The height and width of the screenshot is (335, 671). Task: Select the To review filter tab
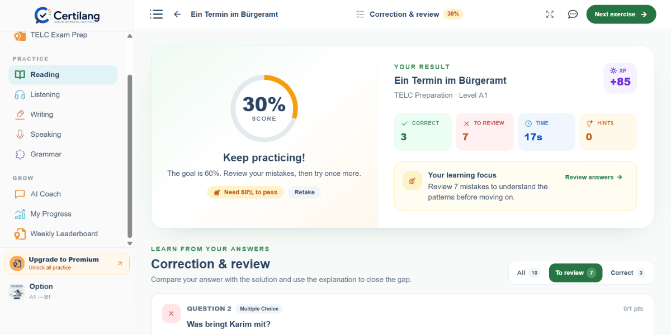pyautogui.click(x=575, y=273)
